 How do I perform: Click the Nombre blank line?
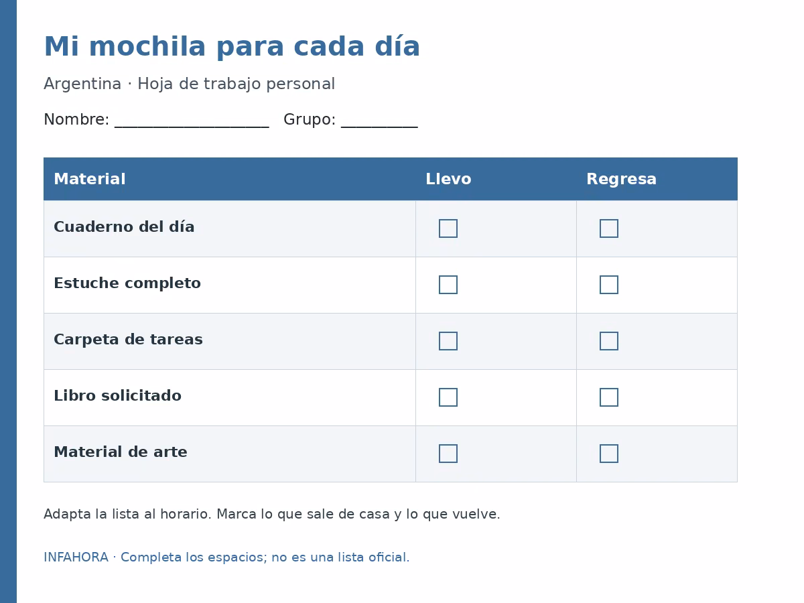point(192,121)
